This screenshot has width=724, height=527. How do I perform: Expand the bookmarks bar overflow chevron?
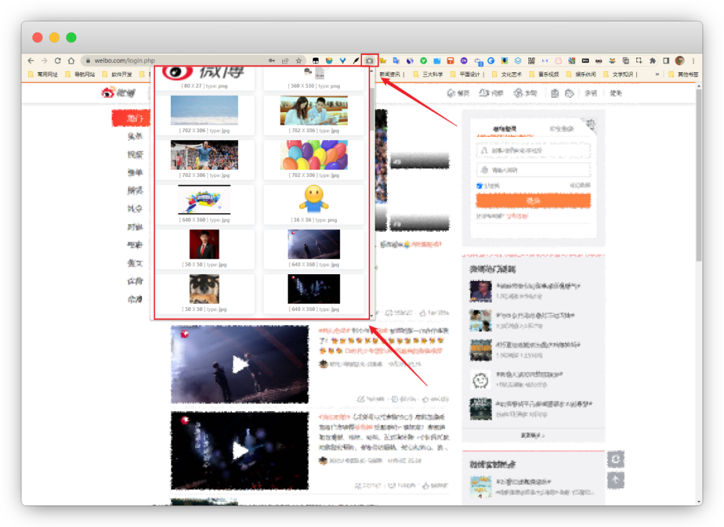click(657, 74)
